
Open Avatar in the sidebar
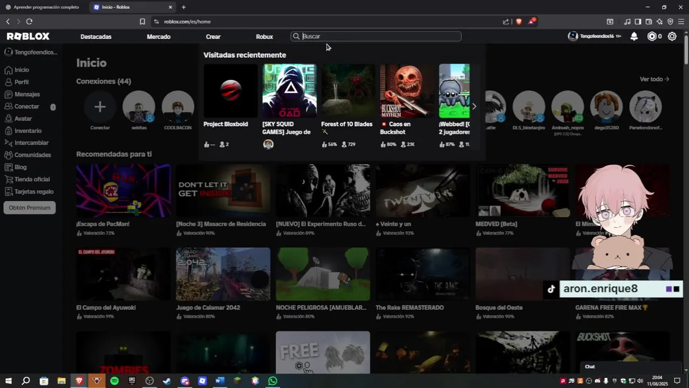[x=23, y=119]
